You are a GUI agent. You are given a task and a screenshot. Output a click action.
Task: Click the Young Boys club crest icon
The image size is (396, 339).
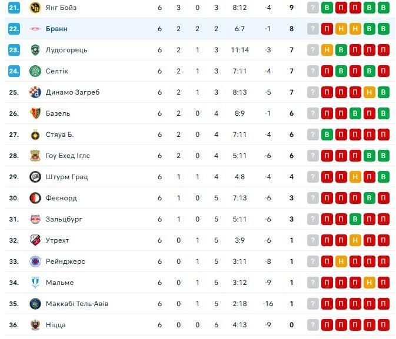coord(35,8)
